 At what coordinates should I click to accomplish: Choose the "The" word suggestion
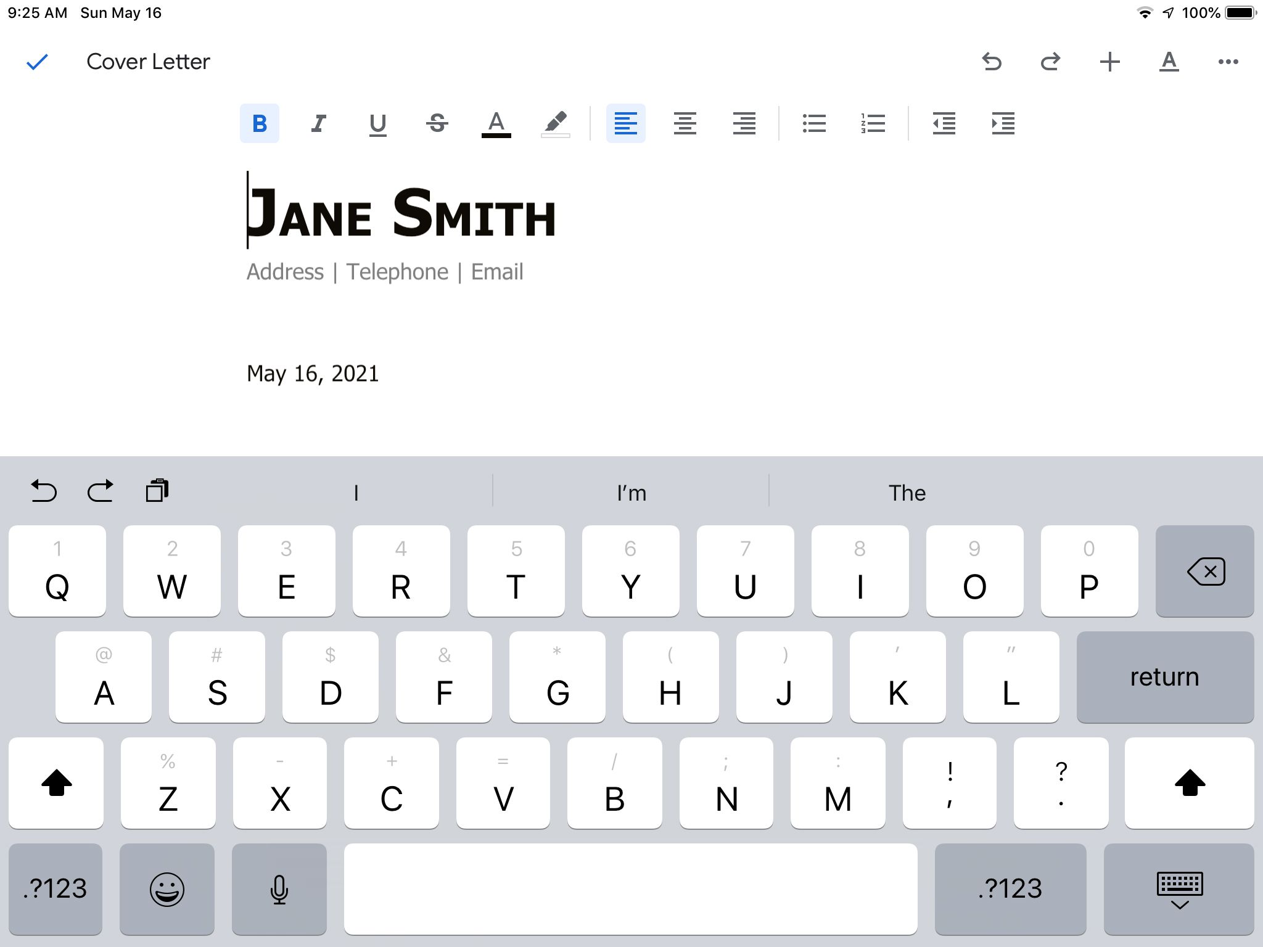(907, 493)
